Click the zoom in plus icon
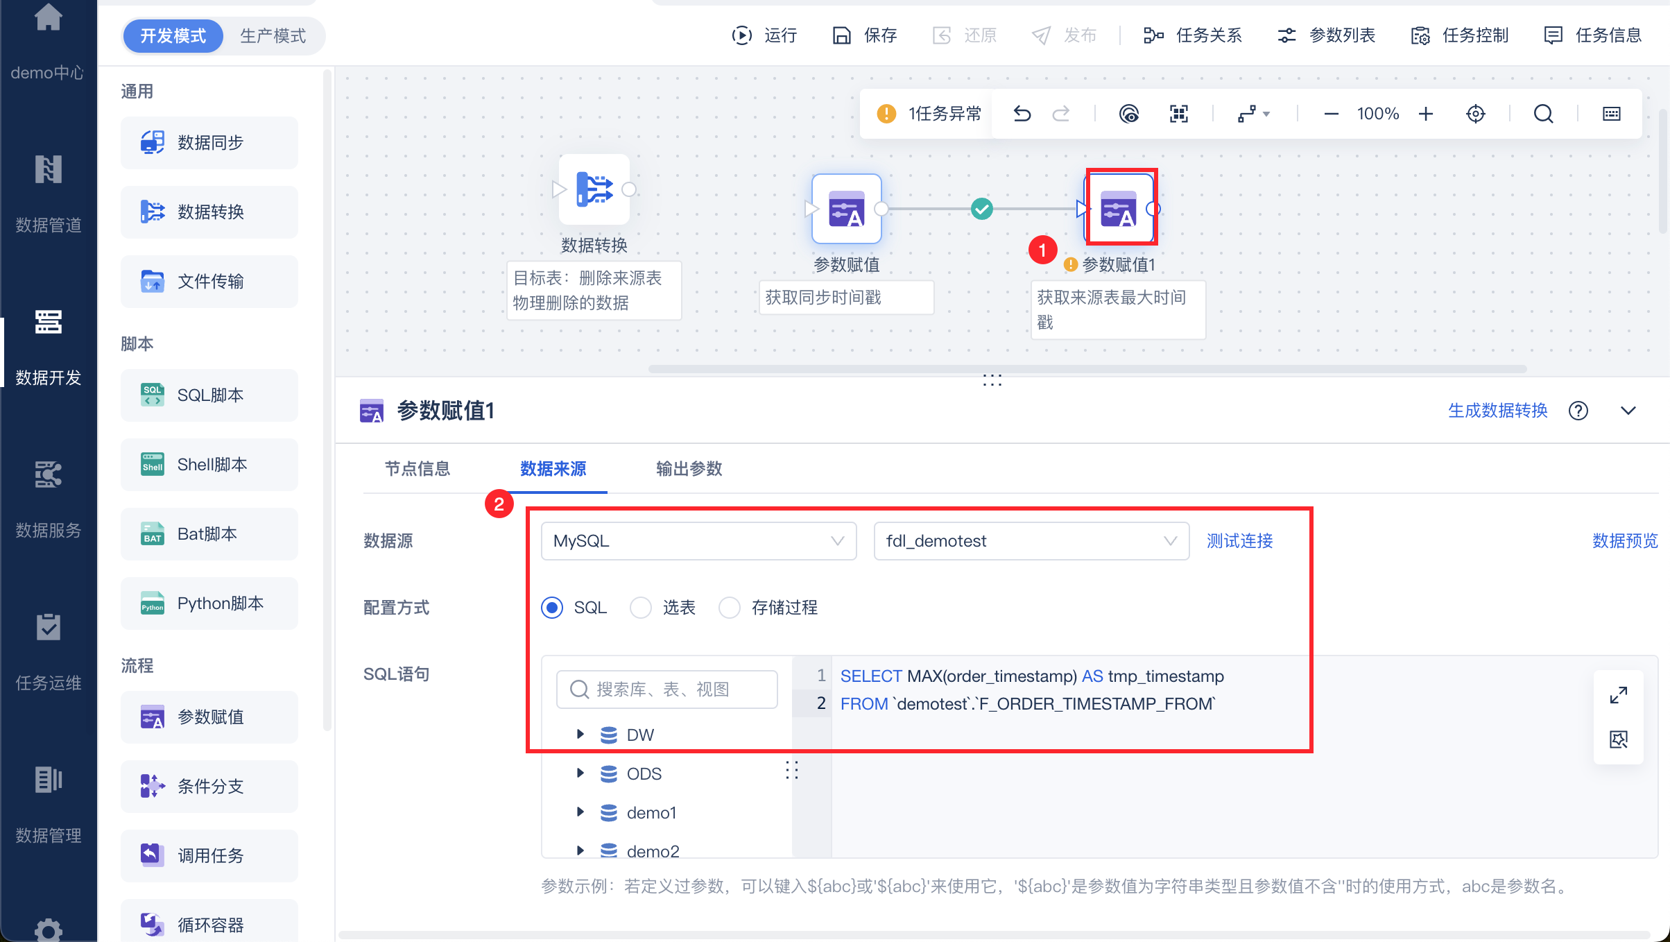The width and height of the screenshot is (1670, 942). pos(1426,114)
